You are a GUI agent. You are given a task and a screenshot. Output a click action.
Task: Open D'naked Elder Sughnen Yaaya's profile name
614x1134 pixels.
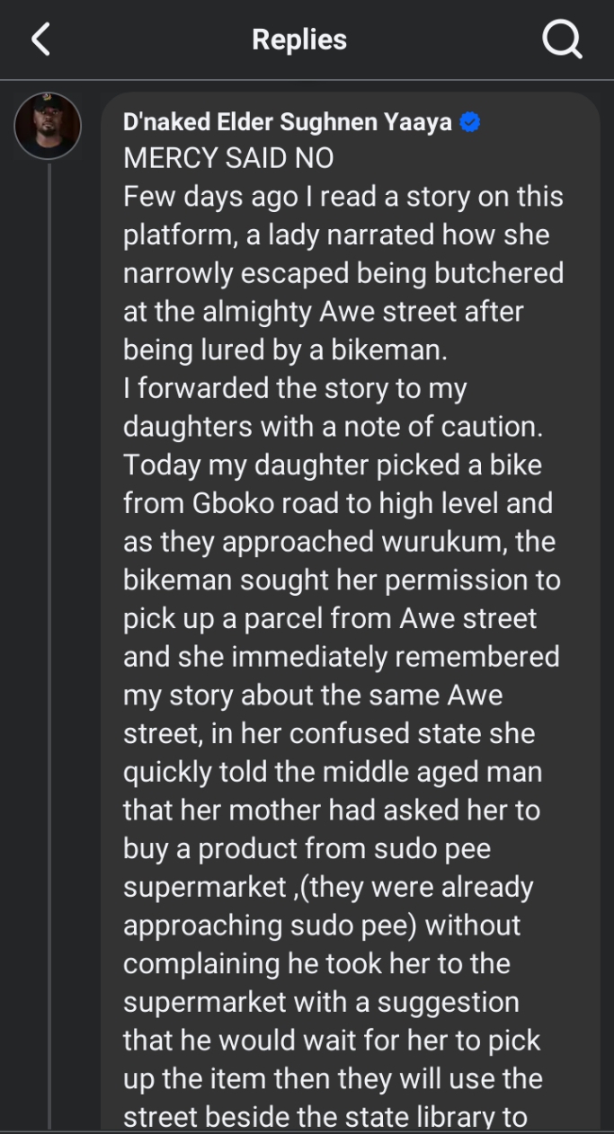pyautogui.click(x=288, y=122)
